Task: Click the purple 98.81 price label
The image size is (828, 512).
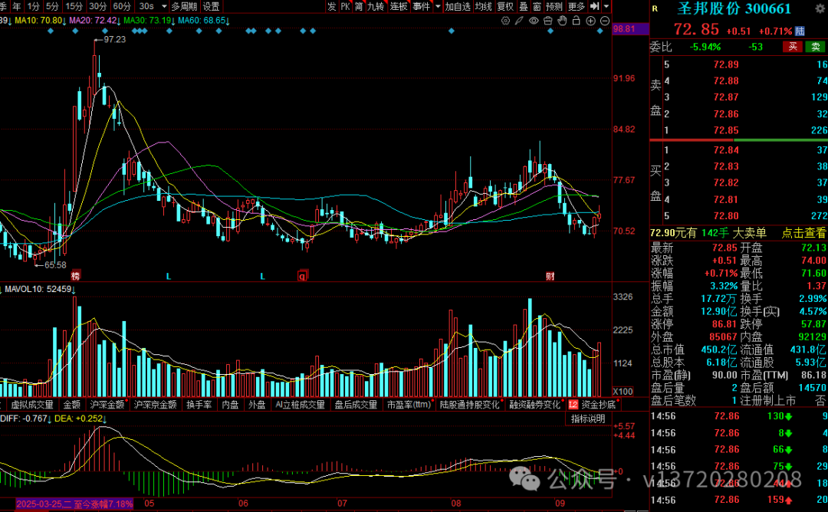Action: point(625,29)
